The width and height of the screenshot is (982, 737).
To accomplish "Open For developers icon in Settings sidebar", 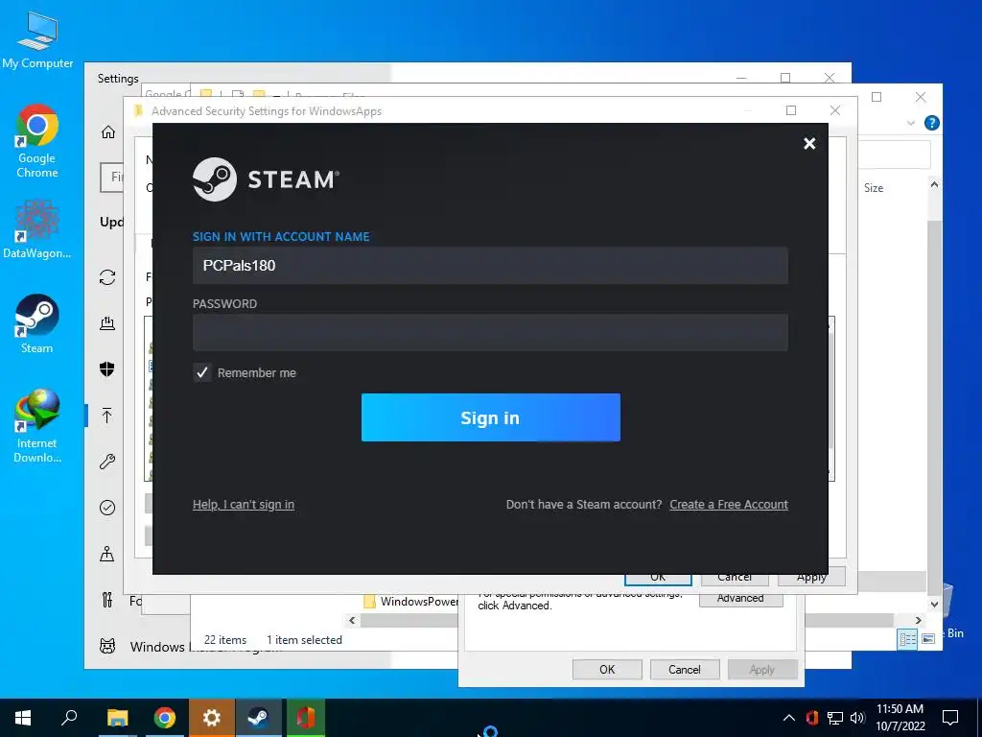I will pos(107,600).
